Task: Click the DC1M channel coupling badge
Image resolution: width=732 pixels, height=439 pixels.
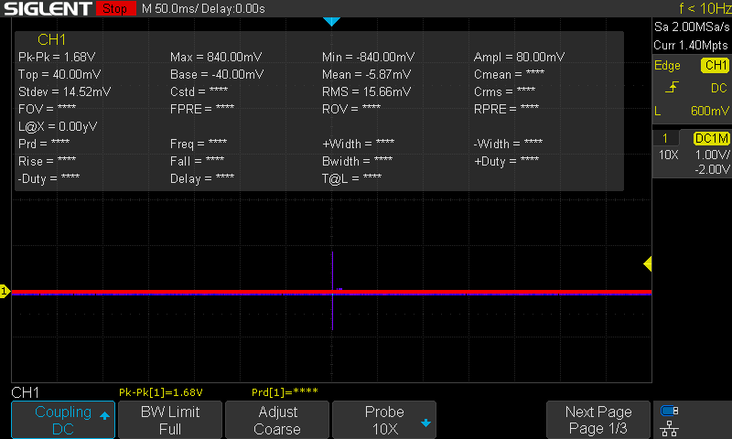Action: coord(711,138)
